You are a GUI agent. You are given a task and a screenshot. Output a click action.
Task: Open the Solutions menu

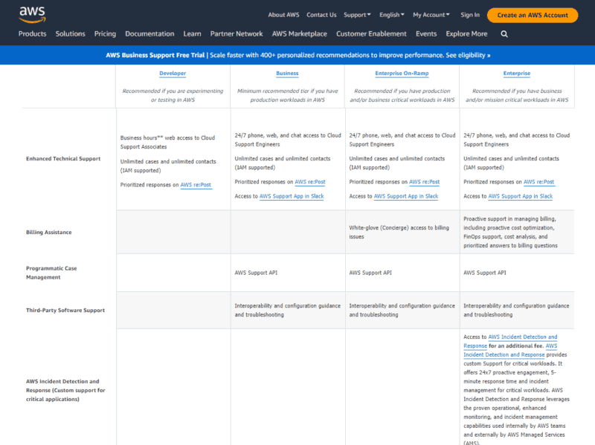(x=70, y=33)
